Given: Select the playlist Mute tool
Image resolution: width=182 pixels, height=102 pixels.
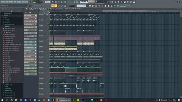Looking at the screenshot, I should point(36,9).
